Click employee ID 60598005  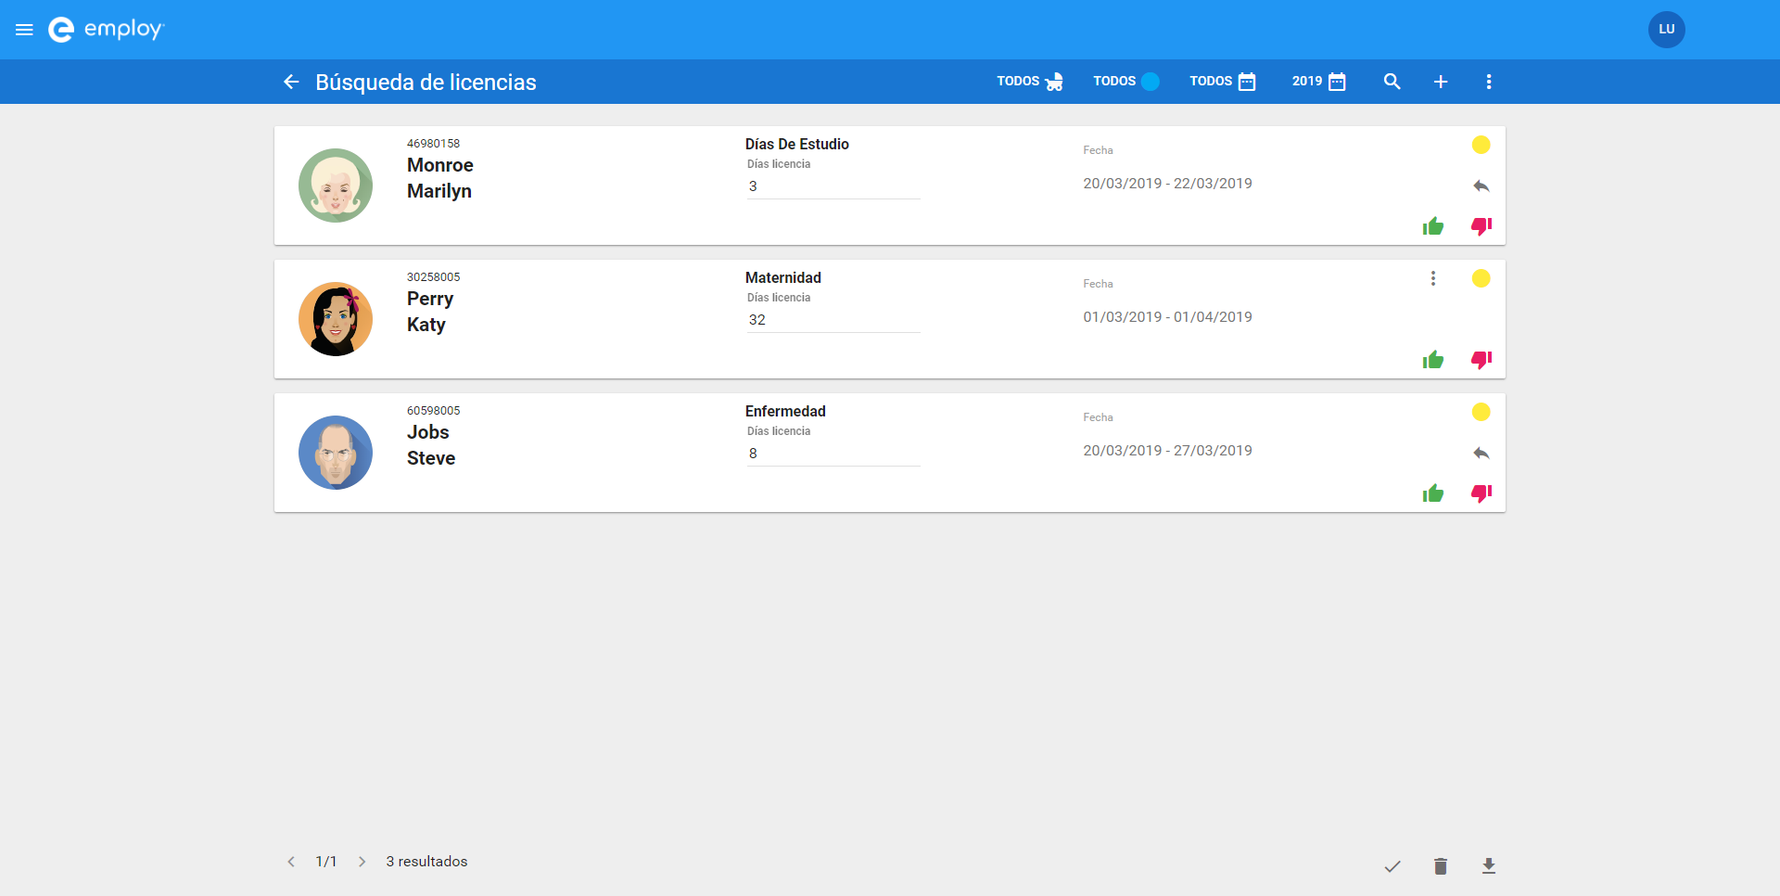click(433, 411)
